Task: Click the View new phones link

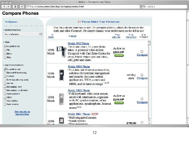Action: pyautogui.click(x=22, y=111)
